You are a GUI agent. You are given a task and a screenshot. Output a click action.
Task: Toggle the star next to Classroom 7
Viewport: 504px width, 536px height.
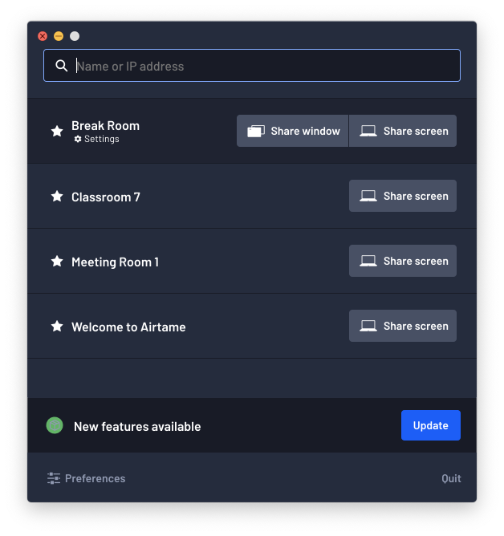point(57,197)
